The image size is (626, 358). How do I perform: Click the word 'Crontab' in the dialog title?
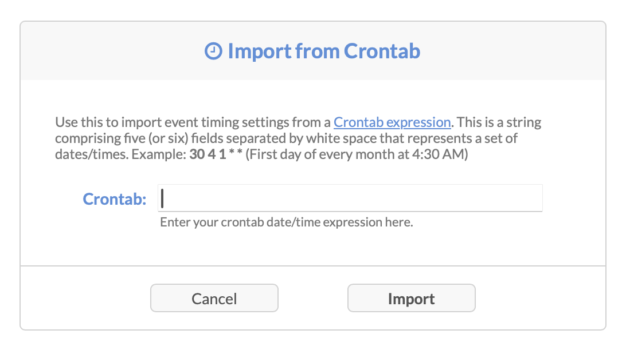click(x=382, y=51)
